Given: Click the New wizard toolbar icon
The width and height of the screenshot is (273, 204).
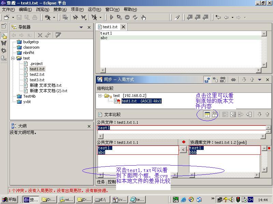Looking at the screenshot, I should pos(6,17).
